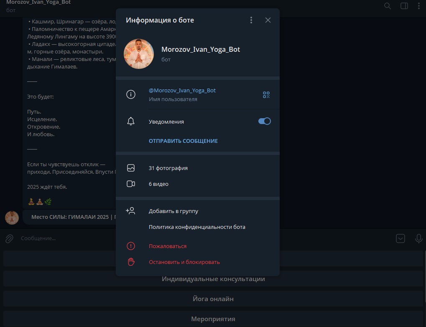Click the message line 'Это будет:'
Screen dimensions: 426x327
pyautogui.click(x=40, y=96)
